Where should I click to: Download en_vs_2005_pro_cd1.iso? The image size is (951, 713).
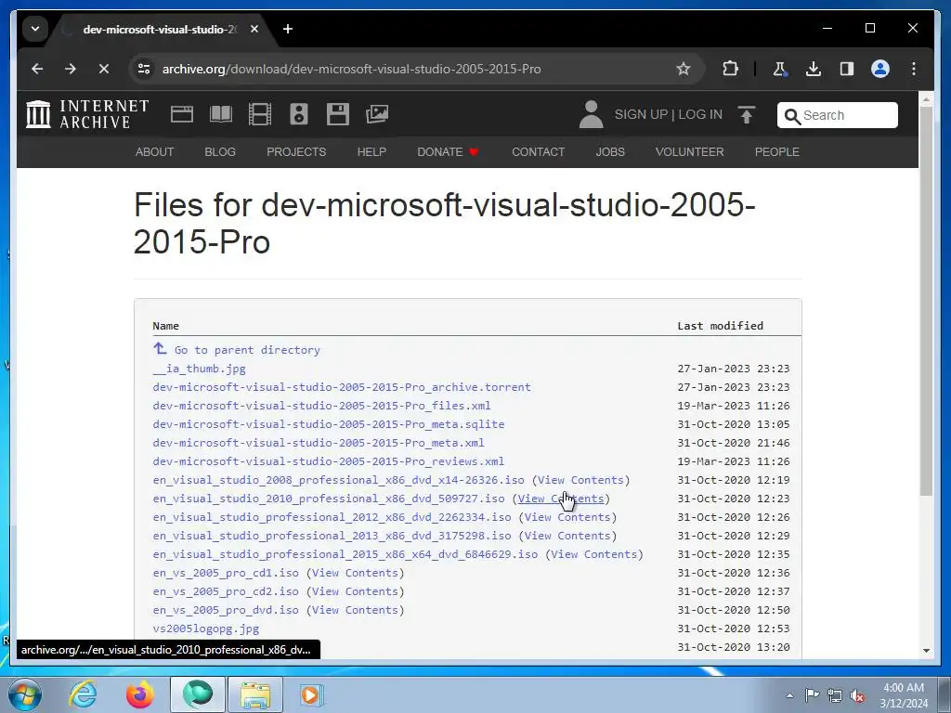pos(226,572)
